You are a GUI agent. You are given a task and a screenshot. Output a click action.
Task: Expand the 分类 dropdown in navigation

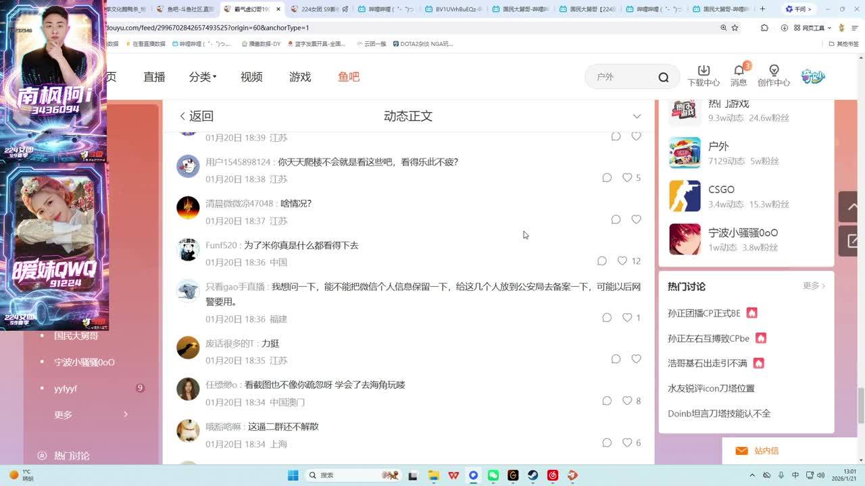point(202,77)
